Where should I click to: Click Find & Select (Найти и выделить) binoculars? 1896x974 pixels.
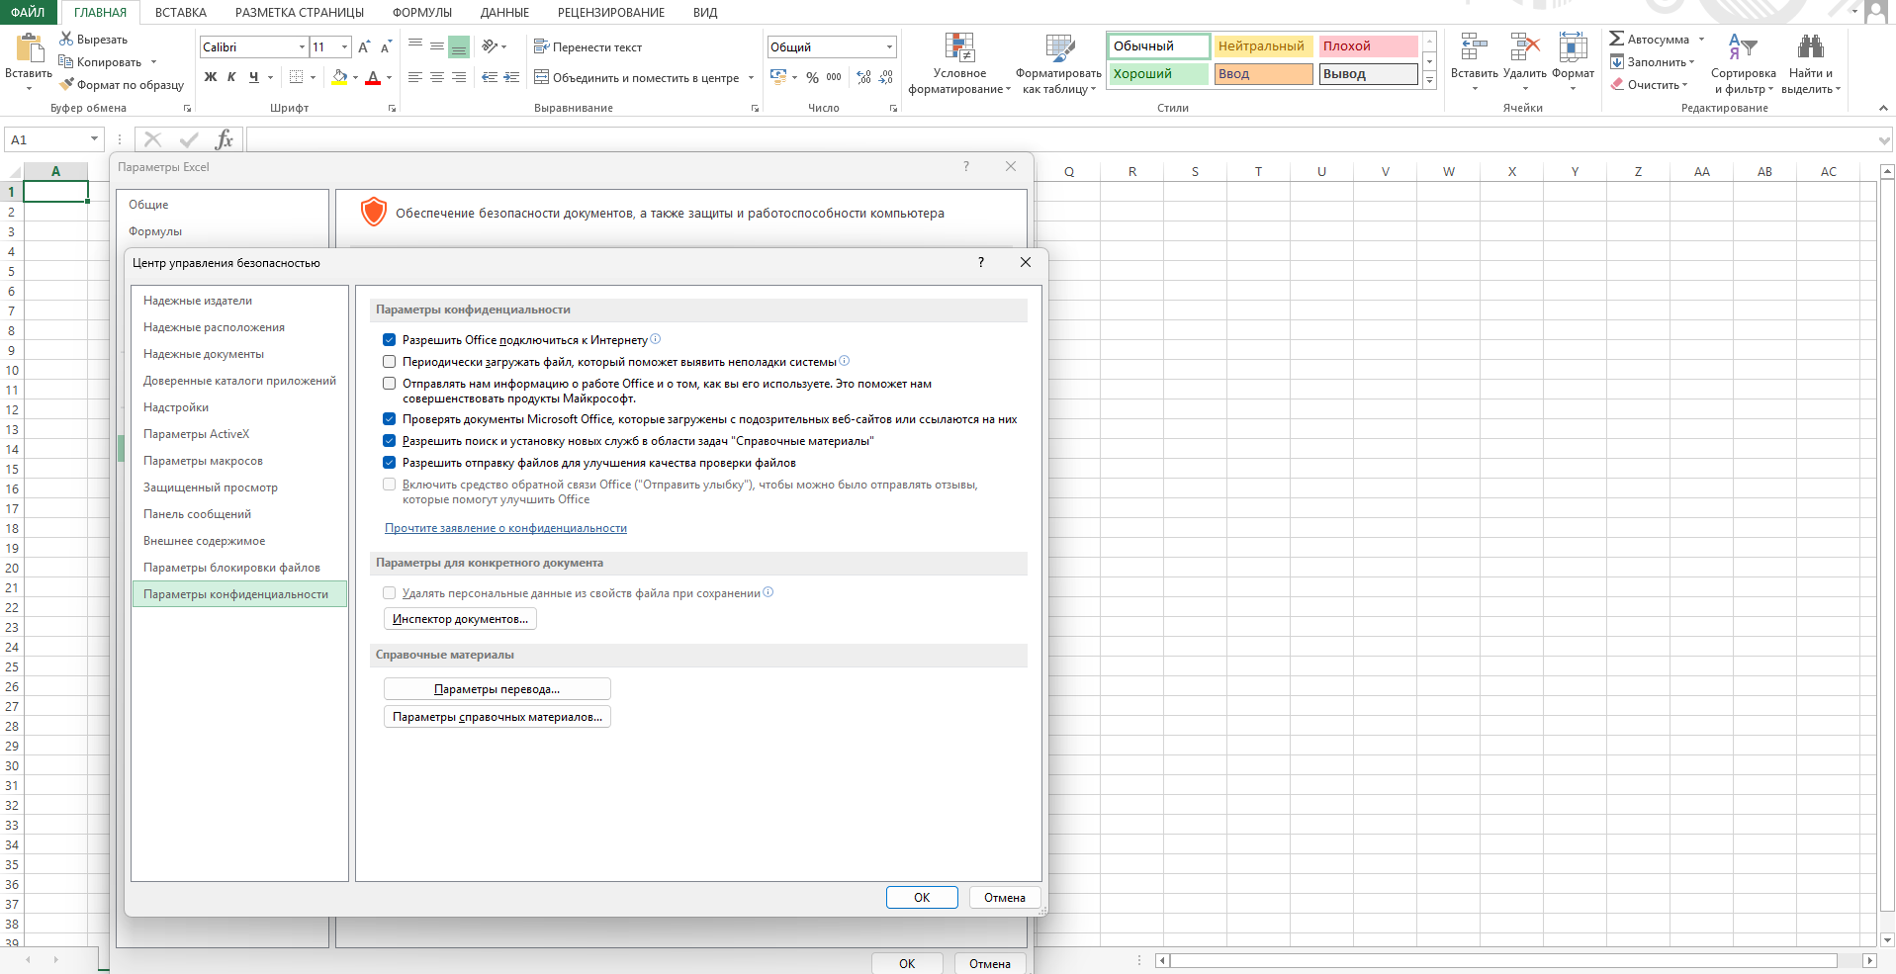[1811, 46]
